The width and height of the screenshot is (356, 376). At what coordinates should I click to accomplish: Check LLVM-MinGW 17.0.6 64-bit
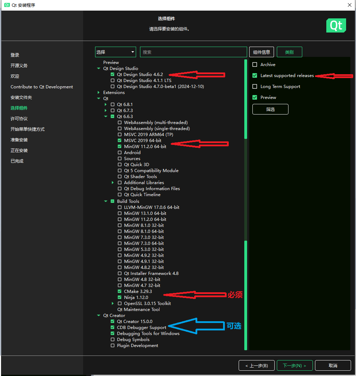click(x=119, y=207)
